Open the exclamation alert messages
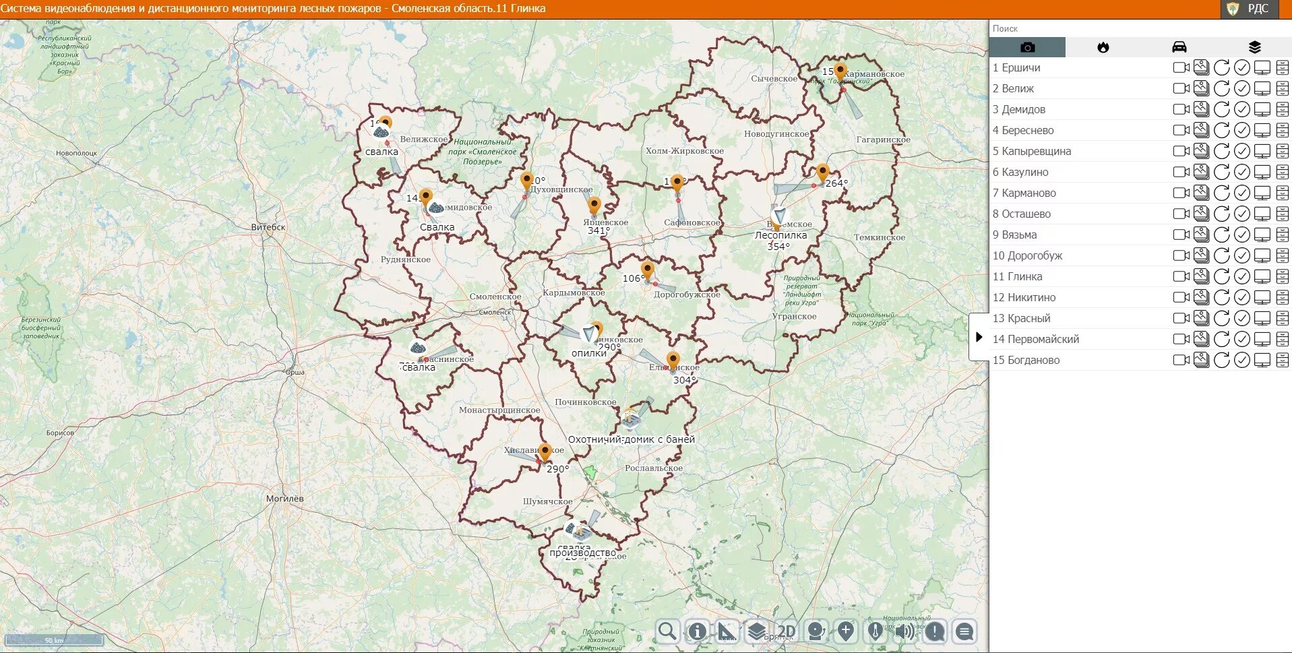The image size is (1292, 653). [x=934, y=632]
